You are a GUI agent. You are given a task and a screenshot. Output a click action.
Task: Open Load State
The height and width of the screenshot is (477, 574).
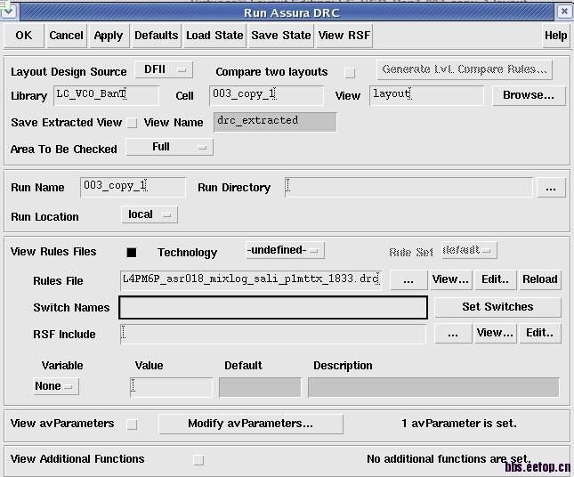coord(214,36)
